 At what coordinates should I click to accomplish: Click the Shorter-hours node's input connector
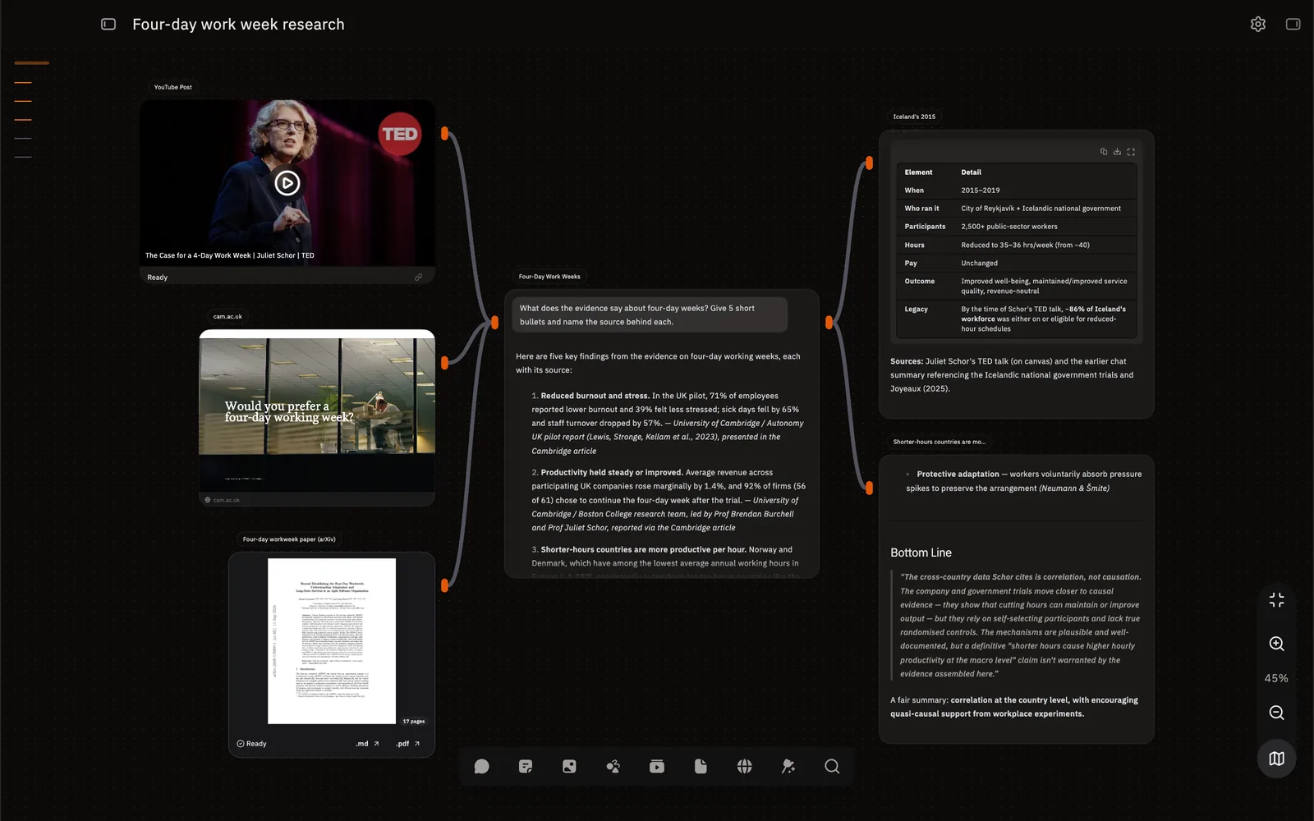[x=869, y=488]
